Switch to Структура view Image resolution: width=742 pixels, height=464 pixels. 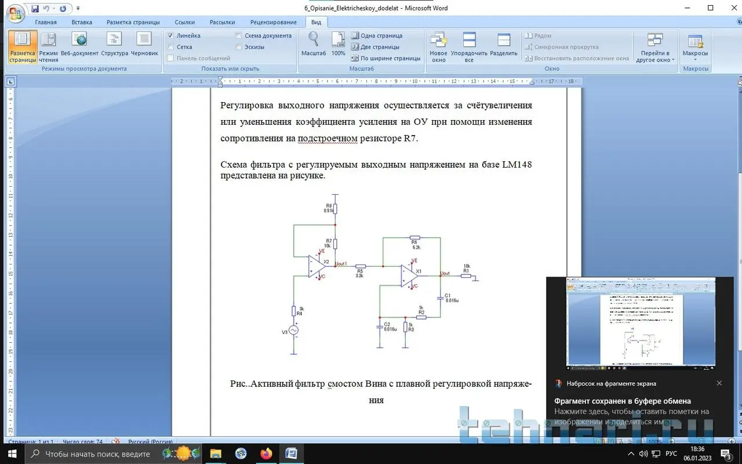tap(114, 46)
